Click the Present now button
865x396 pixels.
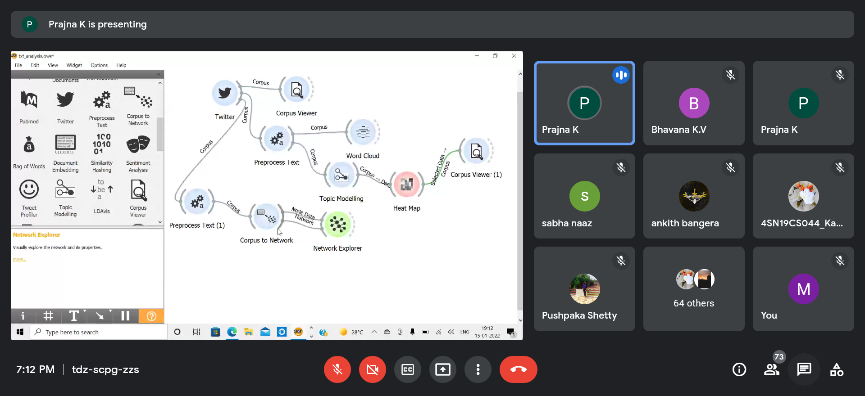pos(442,369)
